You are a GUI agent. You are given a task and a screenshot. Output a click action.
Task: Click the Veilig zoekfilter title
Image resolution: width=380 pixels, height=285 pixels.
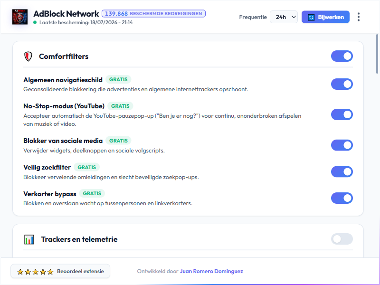click(x=47, y=168)
